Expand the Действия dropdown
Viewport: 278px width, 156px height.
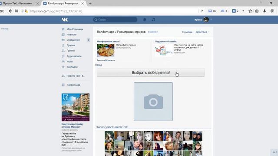pos(202,32)
